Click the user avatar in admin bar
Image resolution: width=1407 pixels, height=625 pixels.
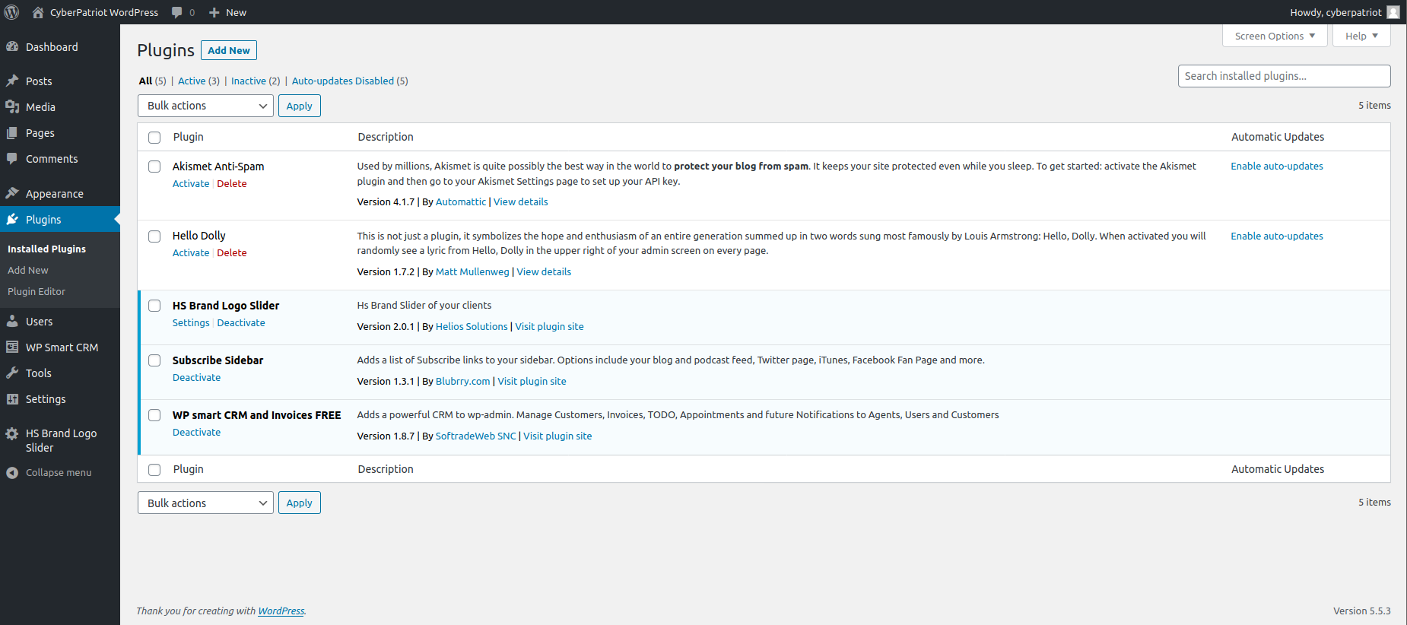(x=1393, y=12)
